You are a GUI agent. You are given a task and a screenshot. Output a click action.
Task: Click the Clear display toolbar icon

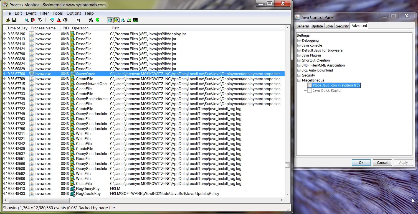click(x=40, y=20)
